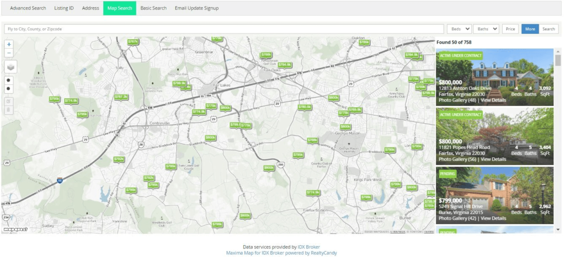Click the $769.9k price marker

tap(355, 110)
